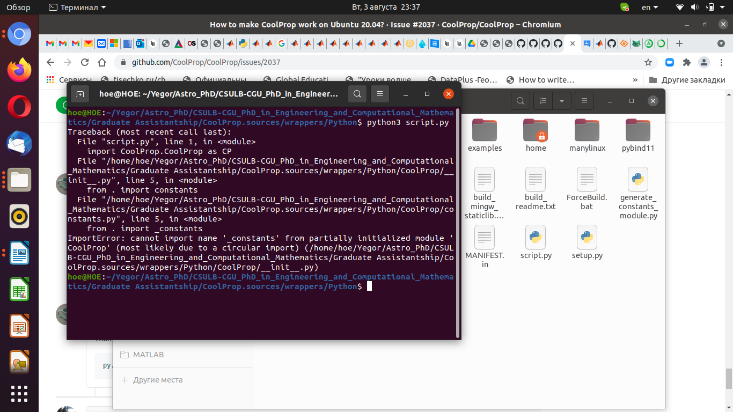Open a new terminal window via top-left icon
The image size is (733, 412).
tap(80, 93)
